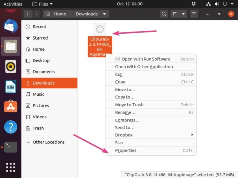Open Starred in the sidebar
This screenshot has width=238, height=178.
[49, 38]
